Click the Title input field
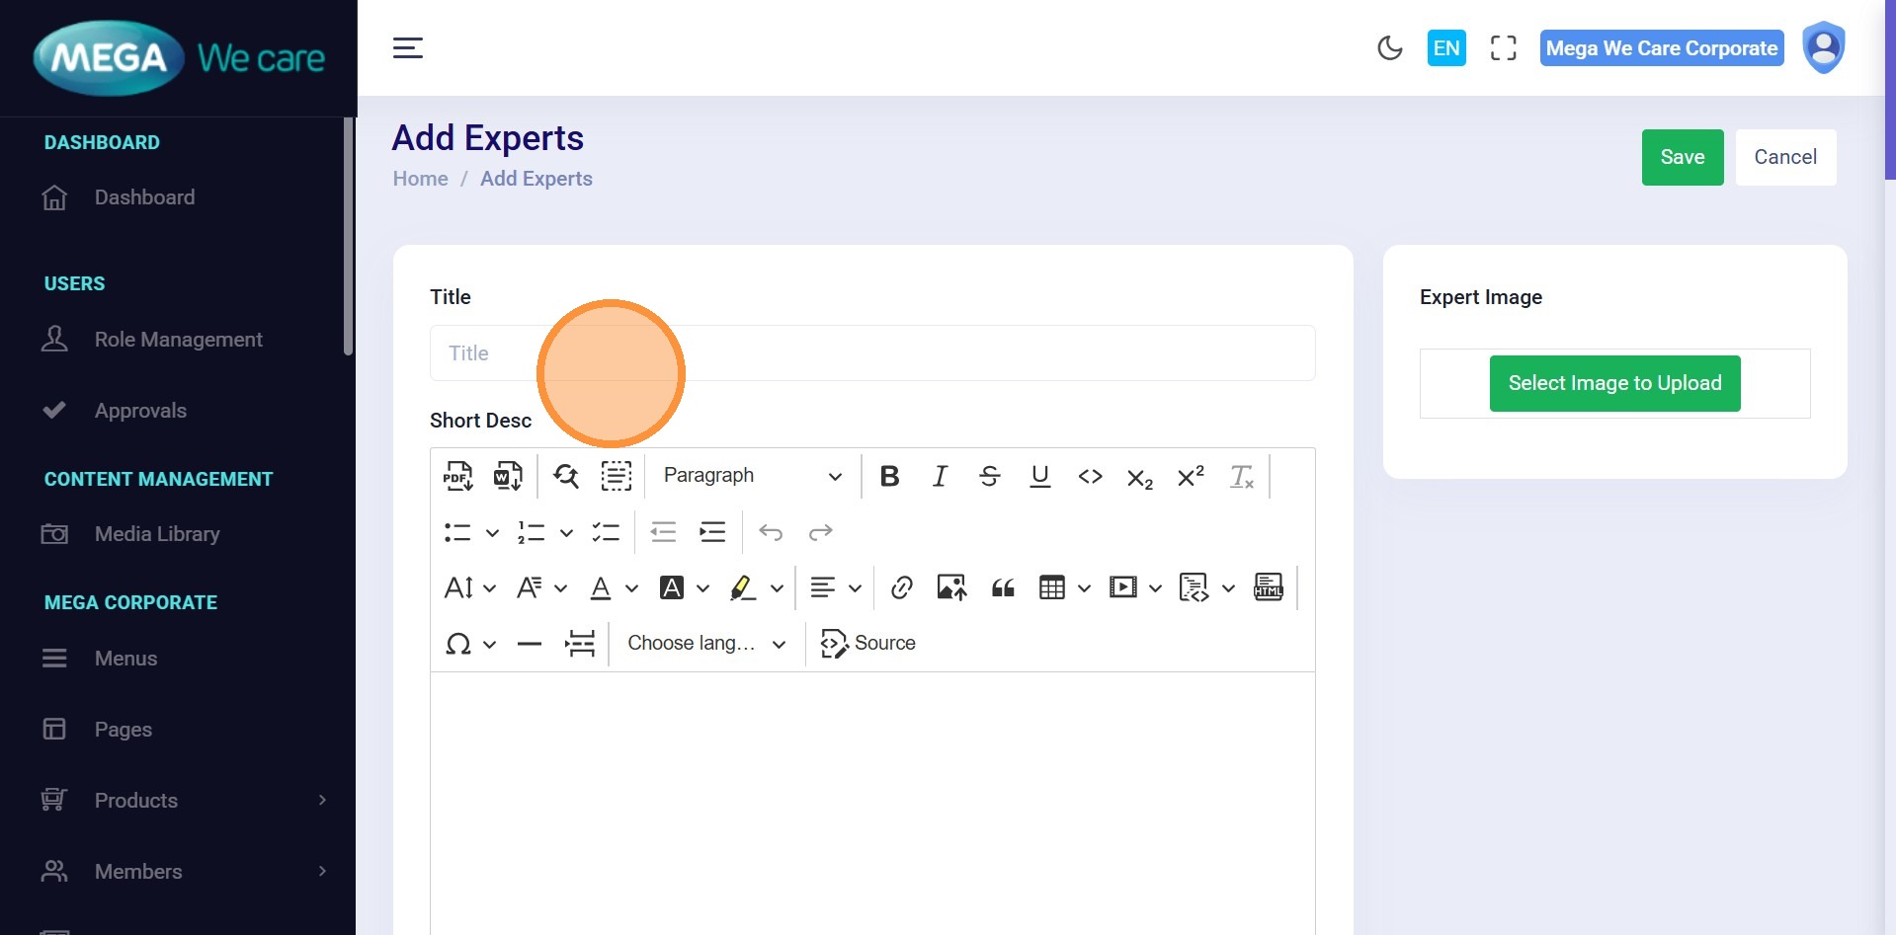This screenshot has width=1896, height=935. (x=871, y=353)
